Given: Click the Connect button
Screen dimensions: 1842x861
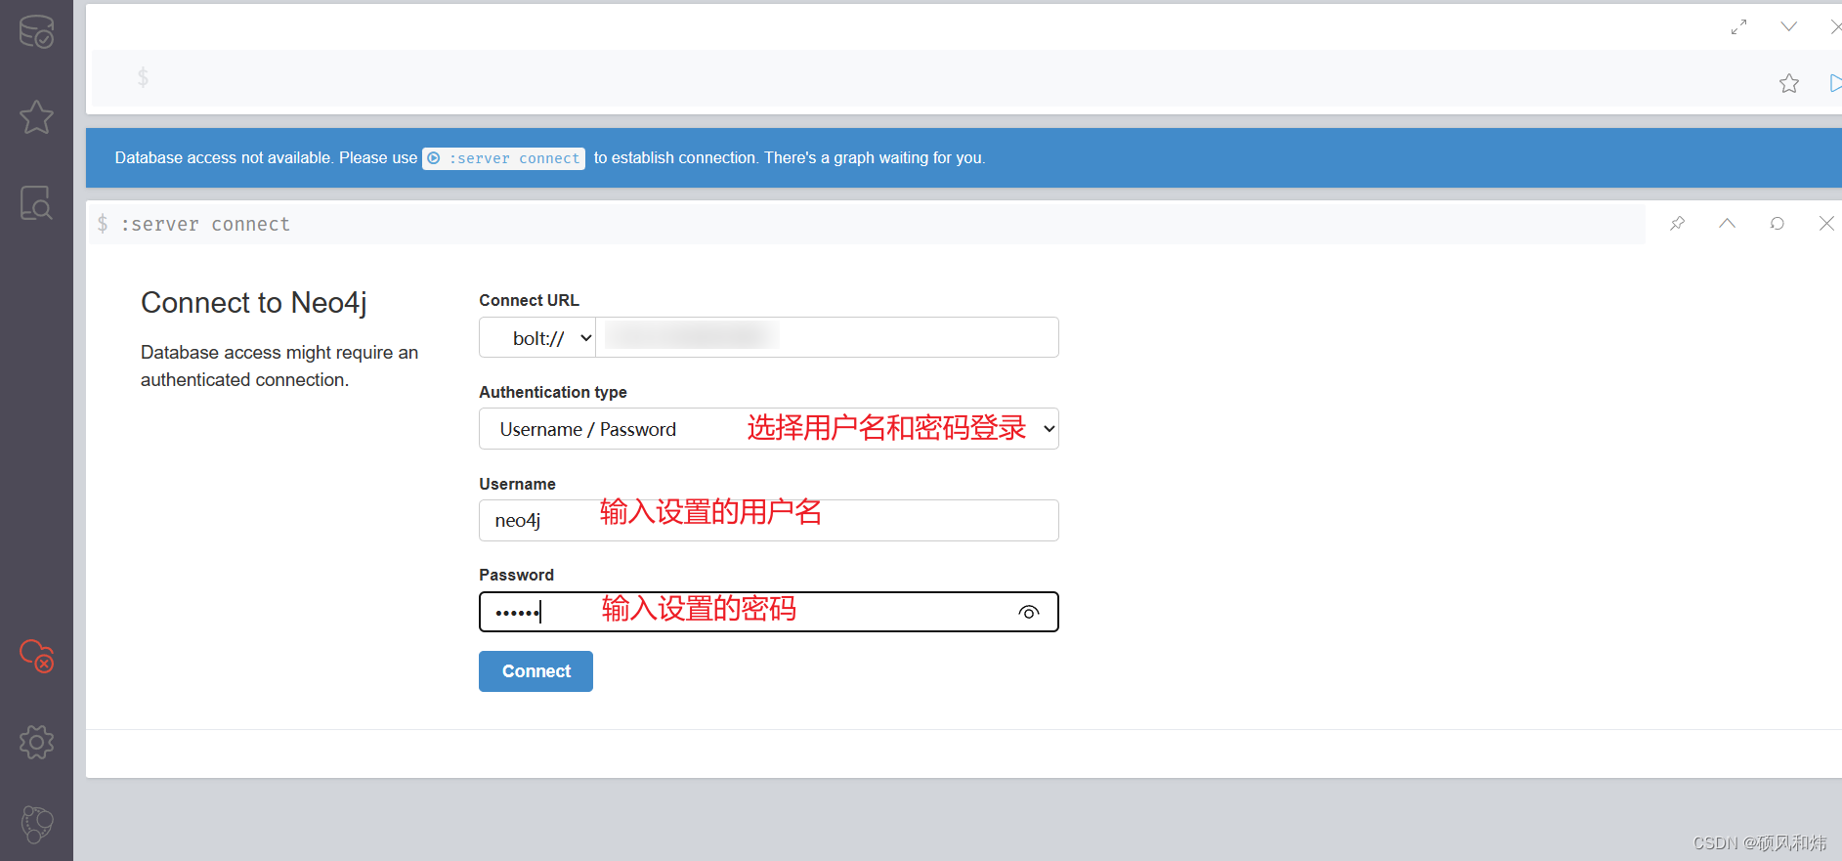Looking at the screenshot, I should [x=535, y=671].
